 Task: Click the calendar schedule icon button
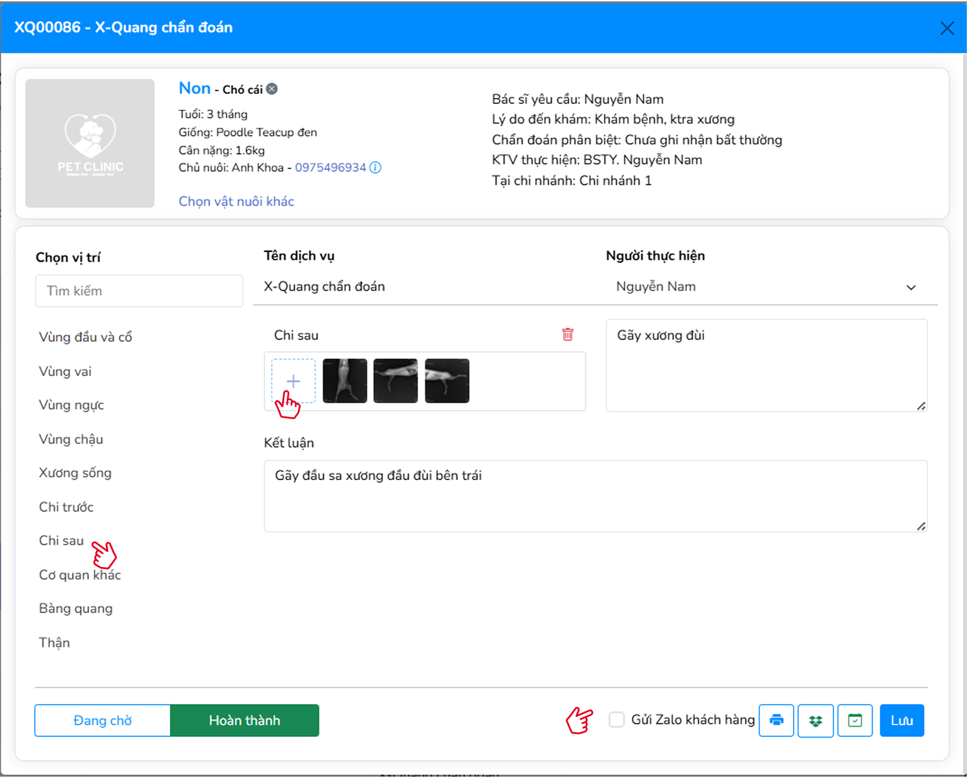(855, 720)
